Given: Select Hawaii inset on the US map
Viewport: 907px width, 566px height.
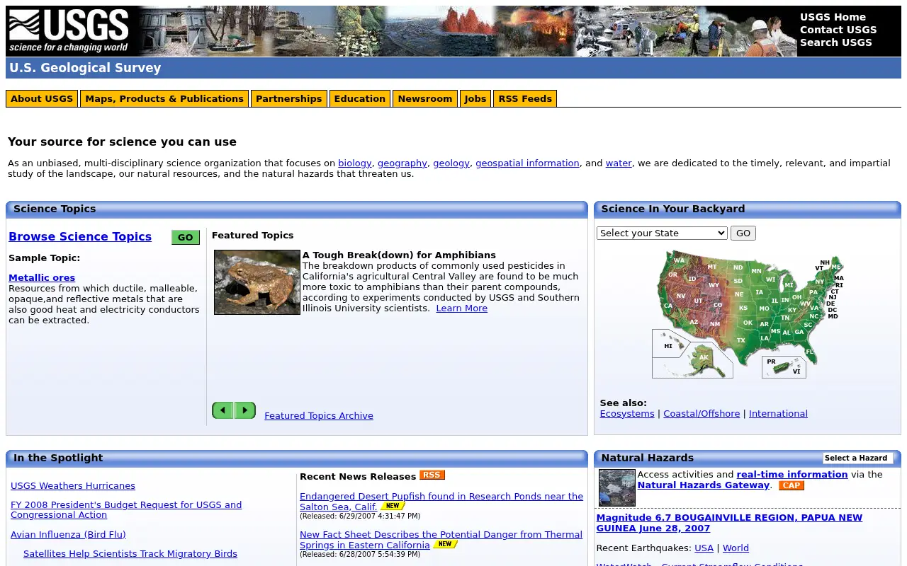Looking at the screenshot, I should tap(668, 345).
